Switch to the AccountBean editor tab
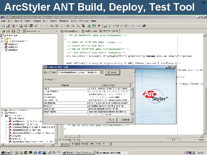Viewport: 207px width, 155px height. tap(70, 31)
